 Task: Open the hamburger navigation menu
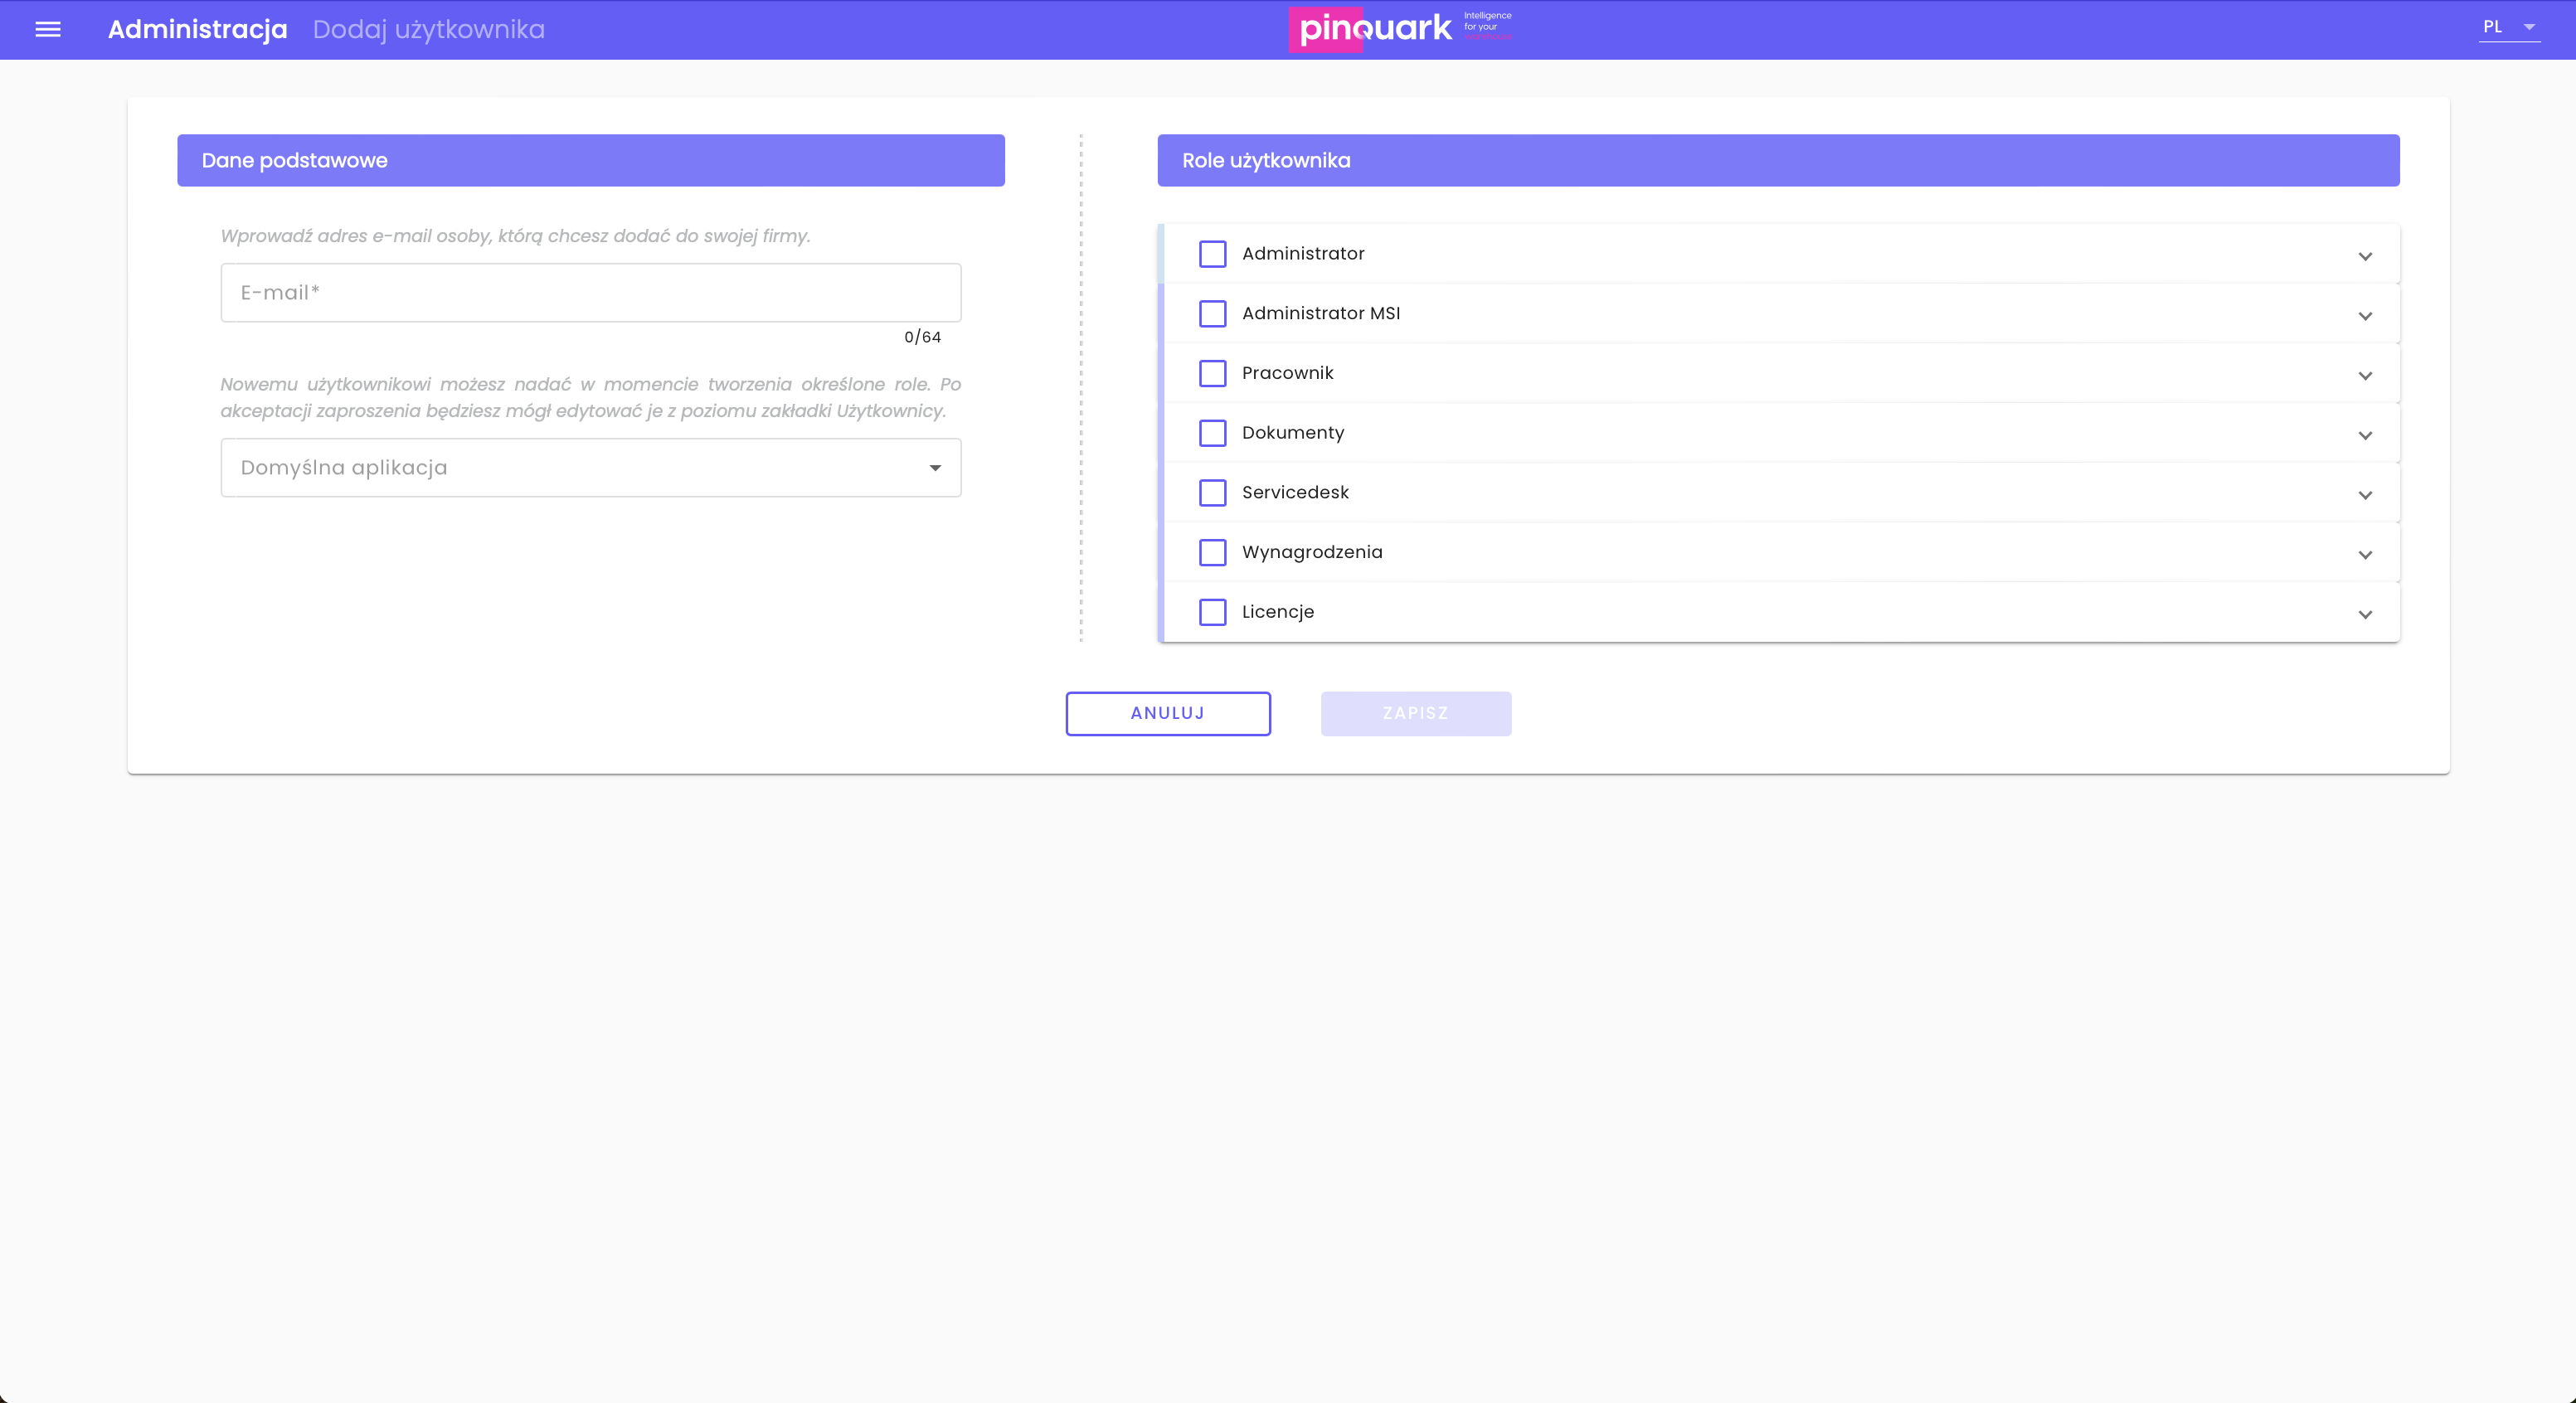pos(48,29)
